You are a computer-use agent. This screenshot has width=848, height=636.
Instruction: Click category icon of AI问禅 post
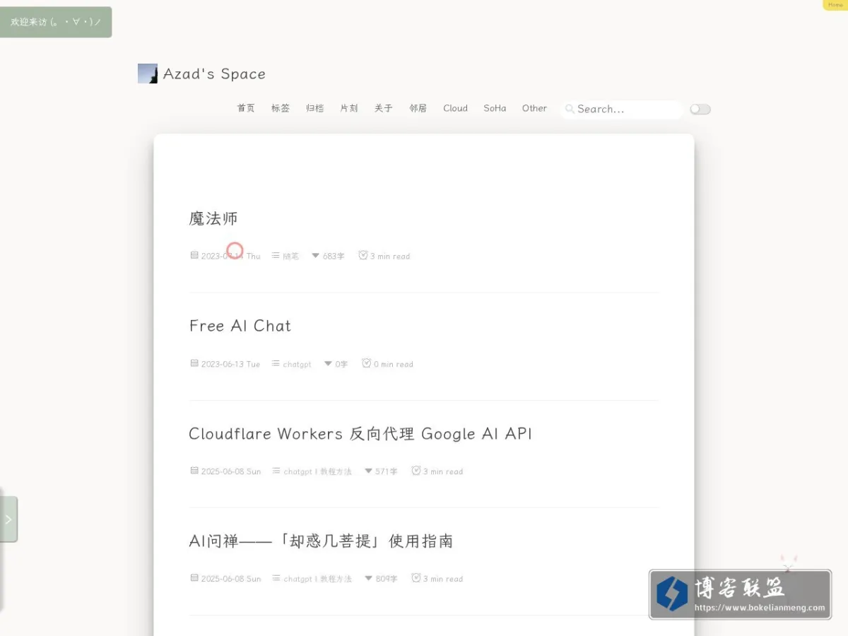pos(276,578)
